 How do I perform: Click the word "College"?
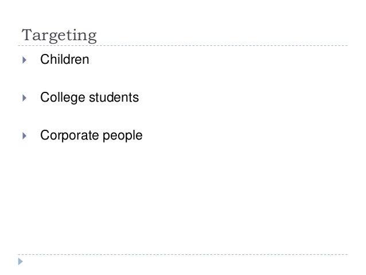[58, 98]
